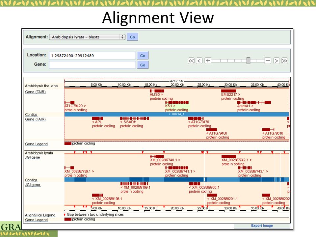Screen dimensions: 316x237
Task: Click the Location input field
Action: [92, 56]
